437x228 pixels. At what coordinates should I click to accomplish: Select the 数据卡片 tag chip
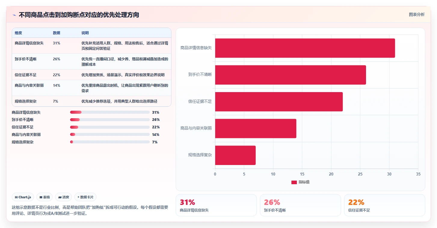(85, 197)
